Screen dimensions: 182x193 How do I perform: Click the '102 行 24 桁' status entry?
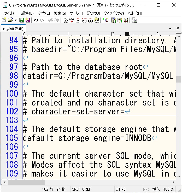click(x=54, y=189)
